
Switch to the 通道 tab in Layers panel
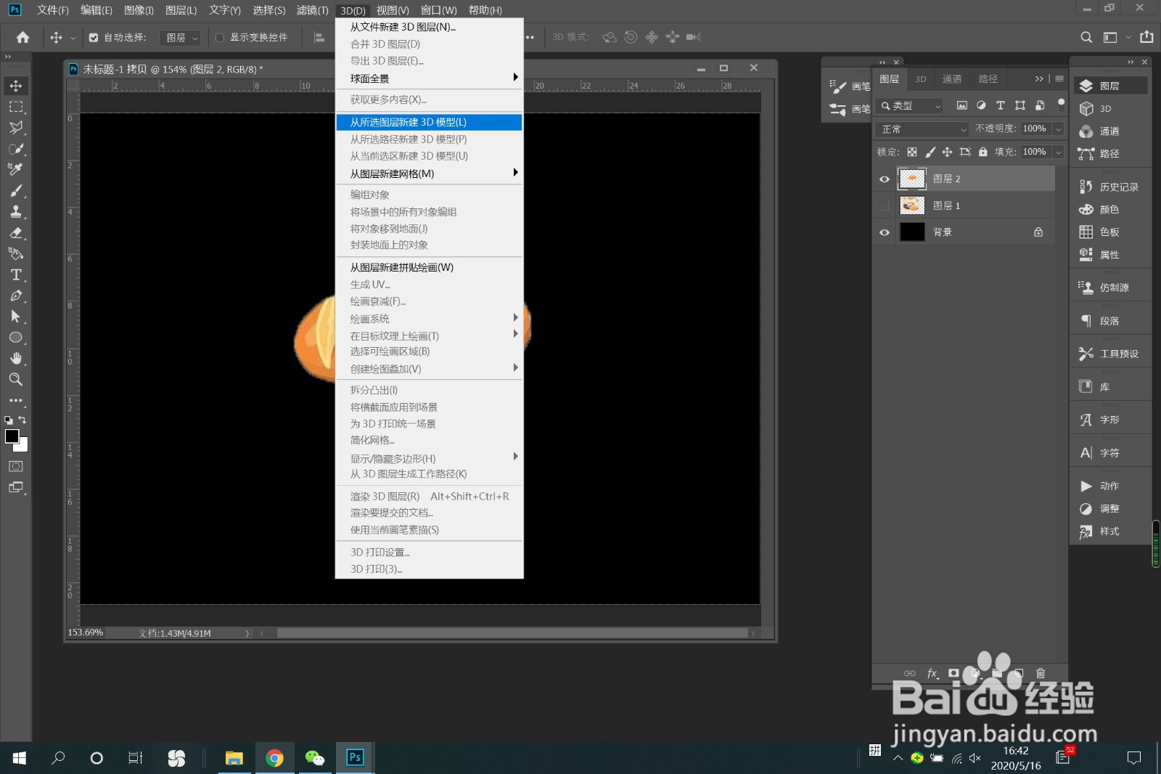pyautogui.click(x=952, y=79)
